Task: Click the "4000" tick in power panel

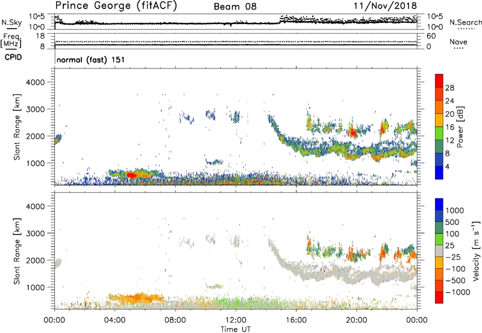Action: 36,82
